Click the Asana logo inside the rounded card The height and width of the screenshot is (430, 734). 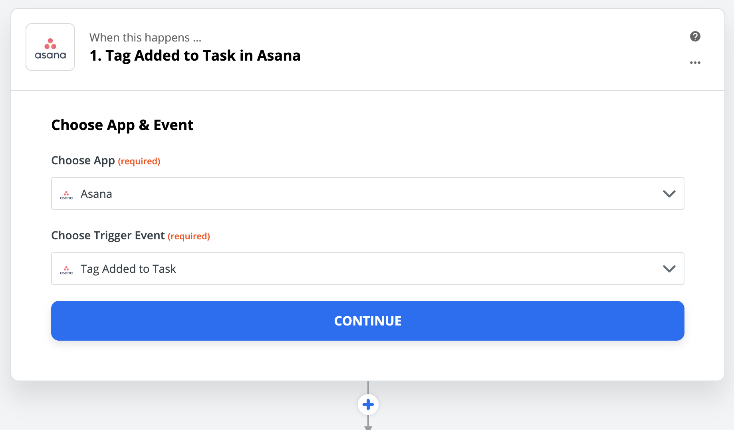pos(50,47)
